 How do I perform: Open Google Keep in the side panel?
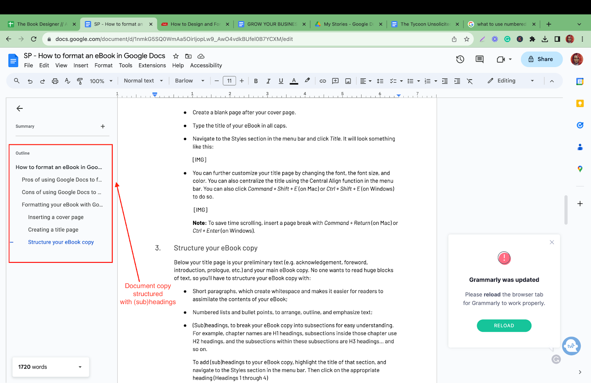pos(580,104)
